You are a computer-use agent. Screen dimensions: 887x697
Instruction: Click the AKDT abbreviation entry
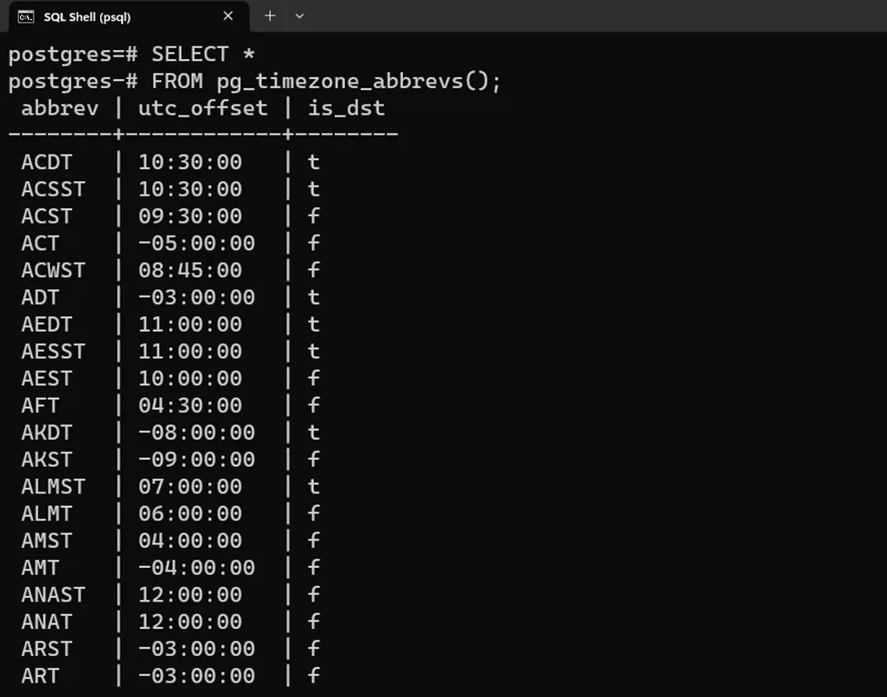click(46, 433)
